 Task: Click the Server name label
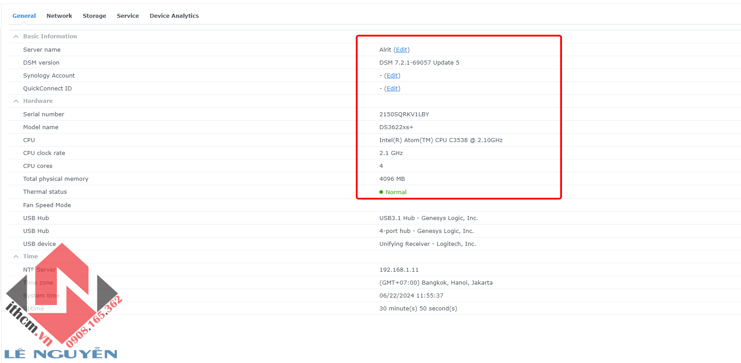coord(42,50)
